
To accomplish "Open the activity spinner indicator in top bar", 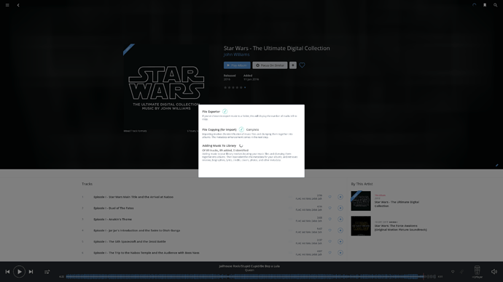I will (x=474, y=5).
